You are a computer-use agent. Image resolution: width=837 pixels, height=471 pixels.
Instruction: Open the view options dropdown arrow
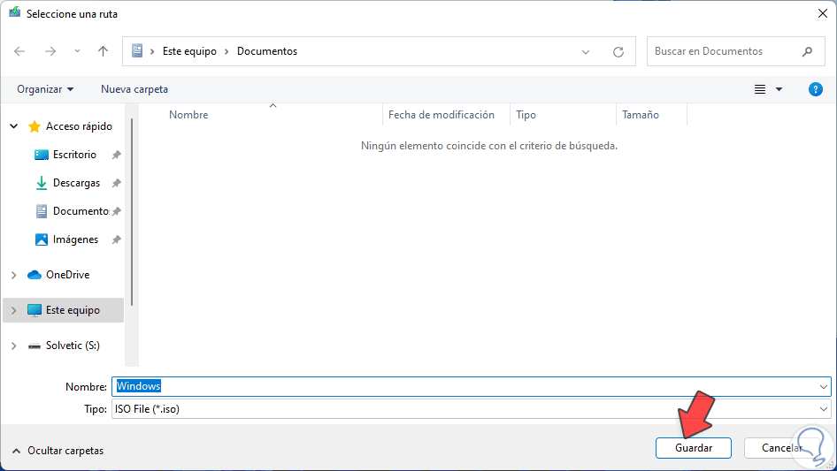click(779, 89)
